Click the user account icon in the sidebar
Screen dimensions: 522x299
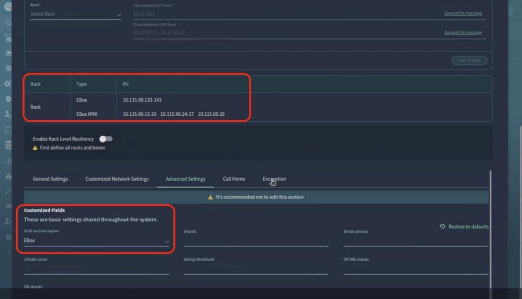(x=7, y=113)
